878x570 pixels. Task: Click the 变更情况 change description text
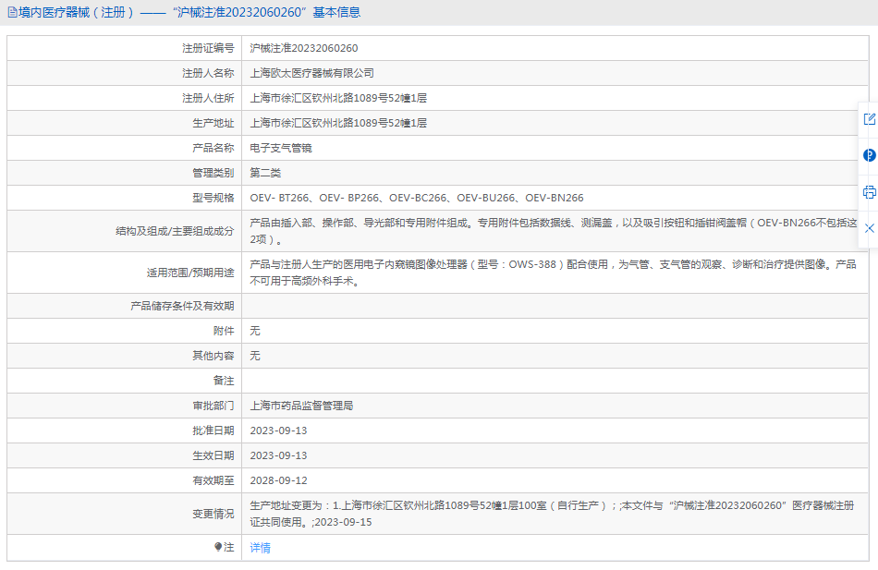[x=552, y=514]
